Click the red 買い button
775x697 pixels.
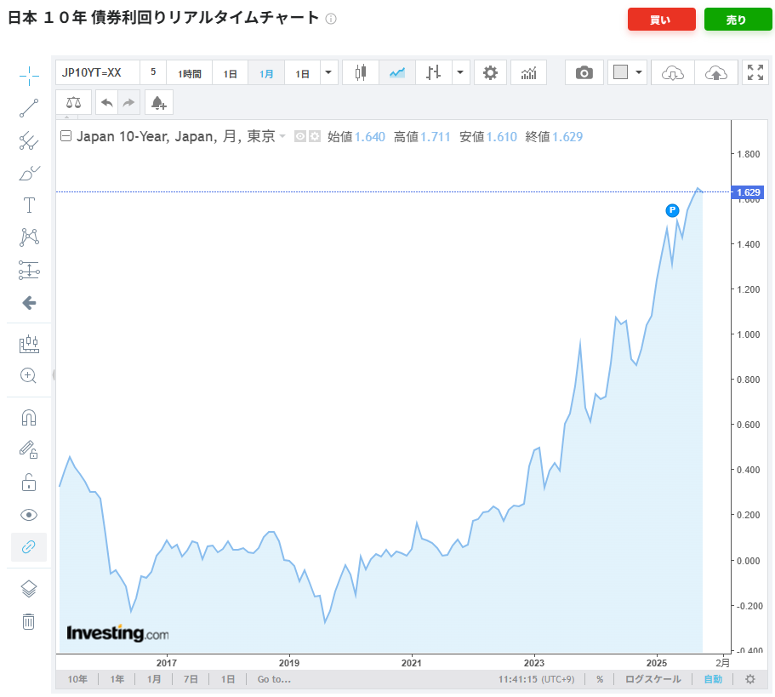[x=661, y=20]
